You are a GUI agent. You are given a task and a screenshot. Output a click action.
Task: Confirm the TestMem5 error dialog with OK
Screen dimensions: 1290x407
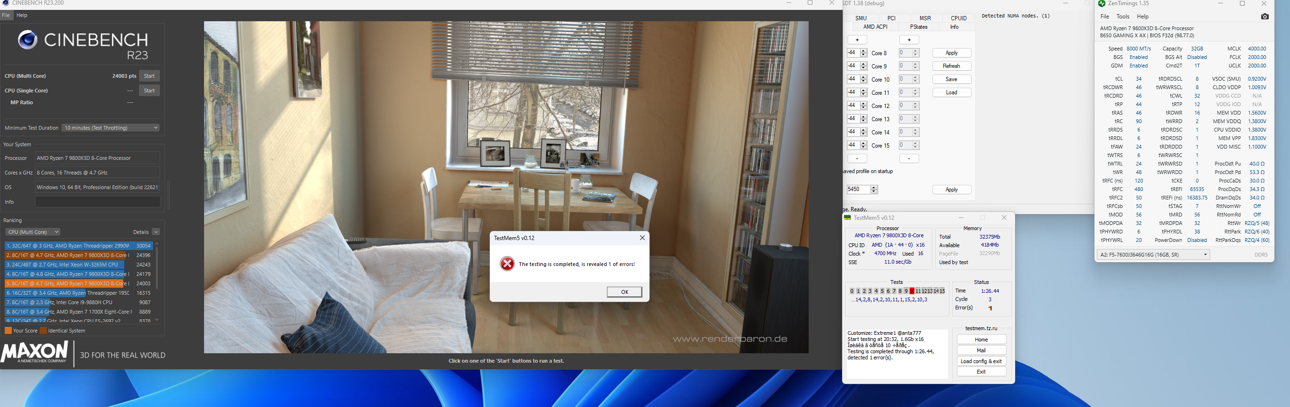(624, 292)
